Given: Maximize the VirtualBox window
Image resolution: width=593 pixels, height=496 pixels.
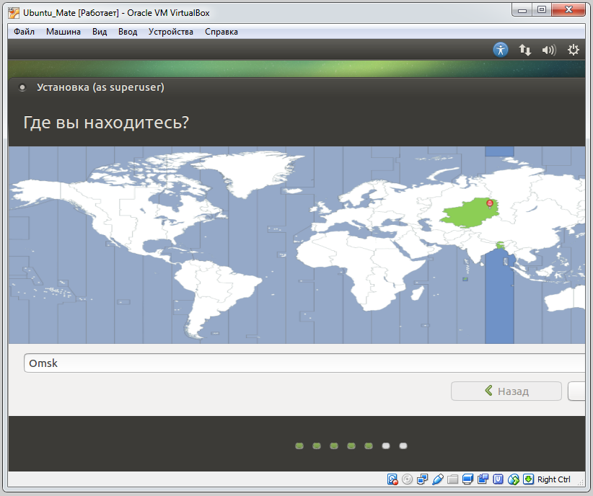Looking at the screenshot, I should (542, 10).
